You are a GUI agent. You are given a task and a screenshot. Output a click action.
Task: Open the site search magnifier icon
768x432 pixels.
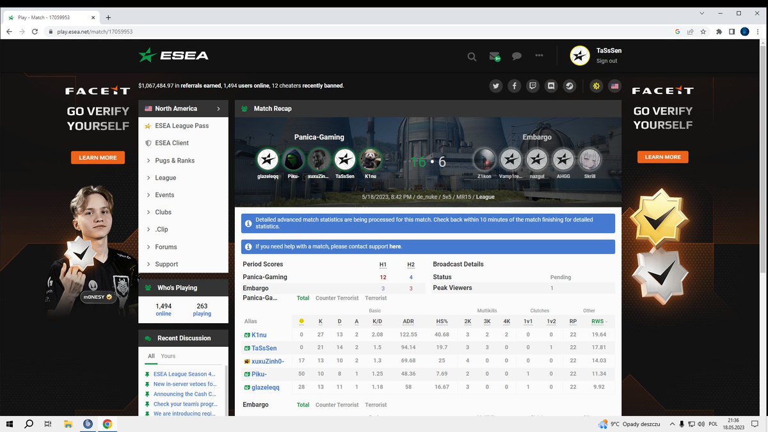472,56
